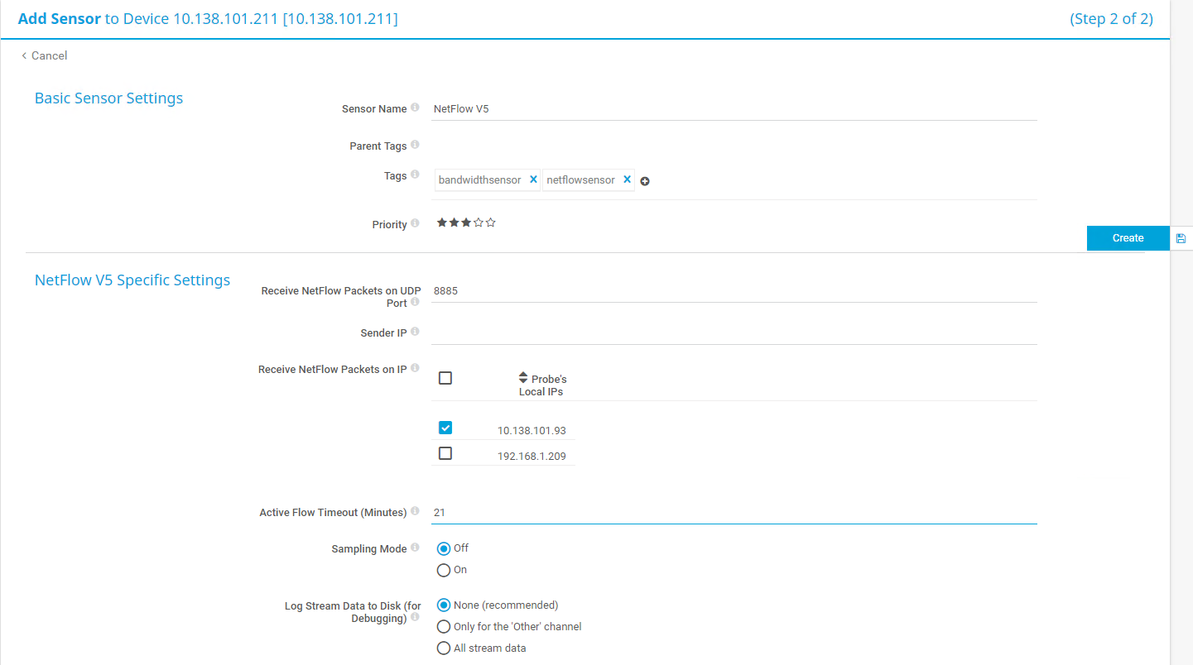
Task: Select None (recommended) log option
Action: [x=444, y=605]
